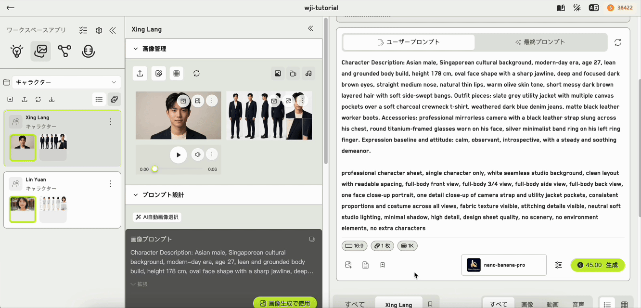Open volume control of the audio clip
The height and width of the screenshot is (308, 641).
pos(197,154)
